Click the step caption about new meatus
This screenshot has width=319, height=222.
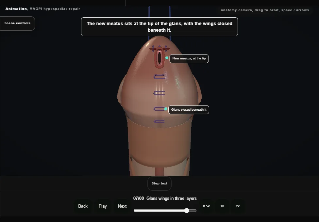pyautogui.click(x=159, y=27)
